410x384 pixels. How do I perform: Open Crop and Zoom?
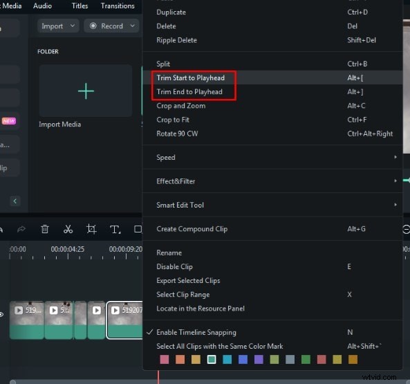pyautogui.click(x=272, y=106)
